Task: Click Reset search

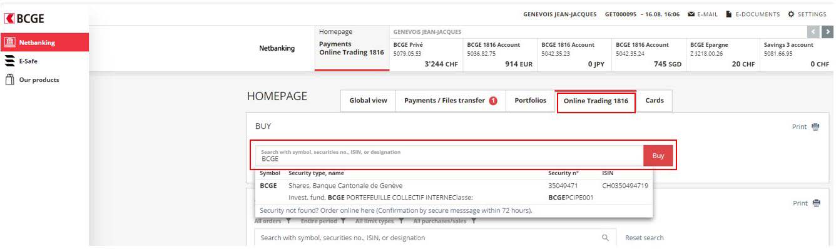Action: pos(645,238)
